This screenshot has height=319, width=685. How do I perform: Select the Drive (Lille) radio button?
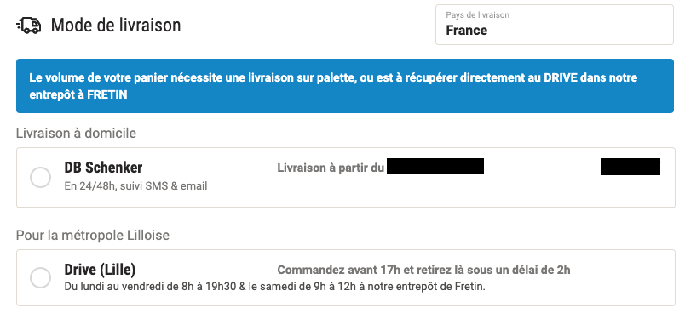(40, 277)
